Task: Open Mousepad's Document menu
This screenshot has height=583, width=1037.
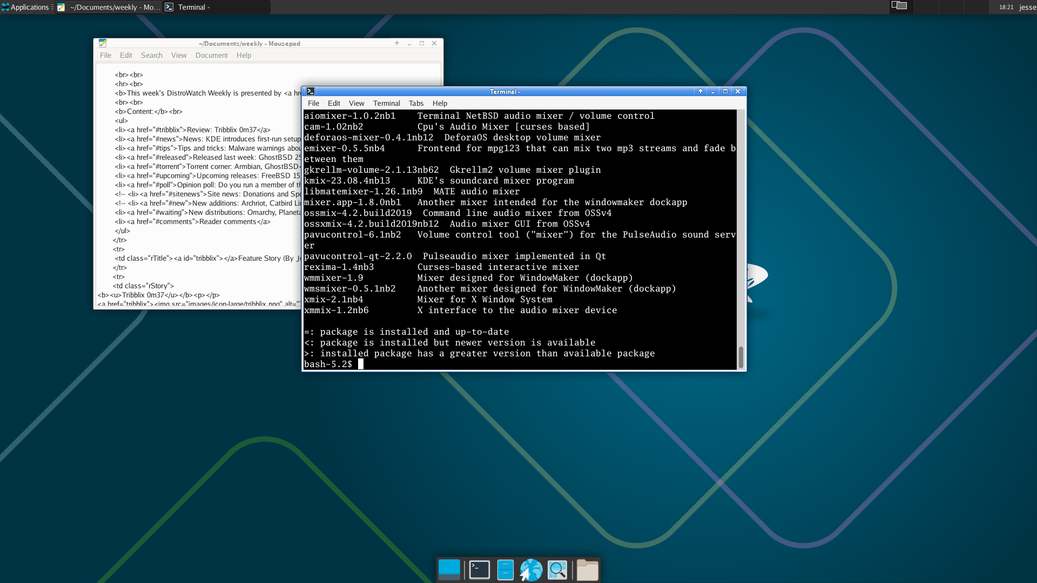Action: [212, 55]
